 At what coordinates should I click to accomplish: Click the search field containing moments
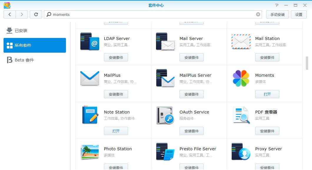coord(153,14)
